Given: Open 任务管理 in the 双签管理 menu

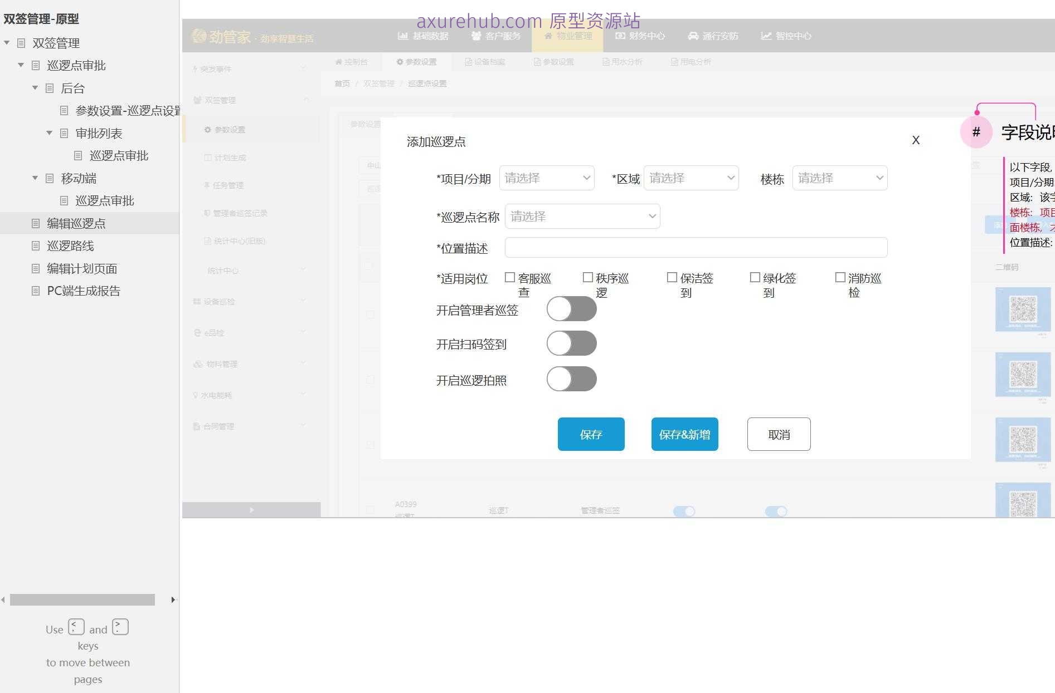Looking at the screenshot, I should 226,185.
